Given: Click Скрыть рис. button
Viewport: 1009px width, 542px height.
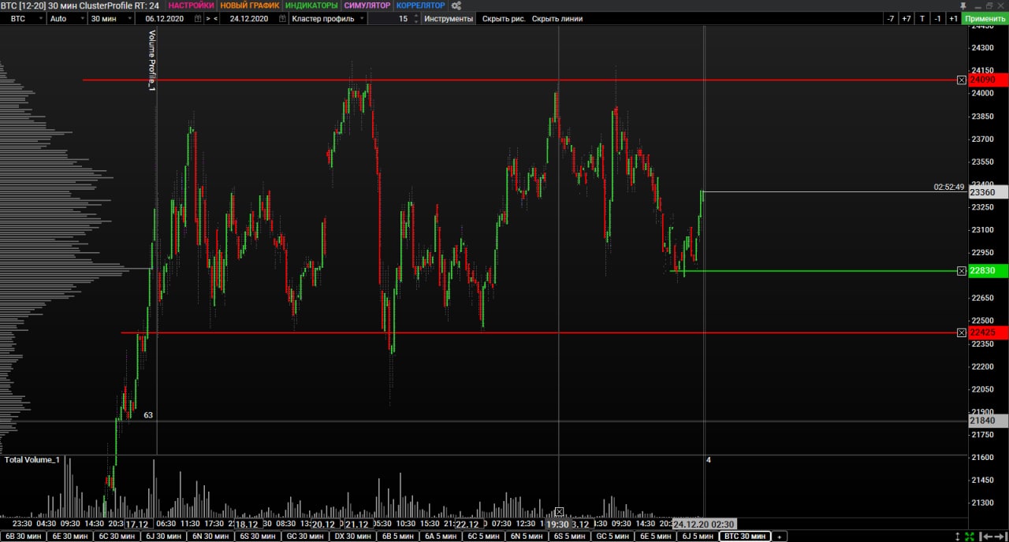Looking at the screenshot, I should pyautogui.click(x=504, y=18).
